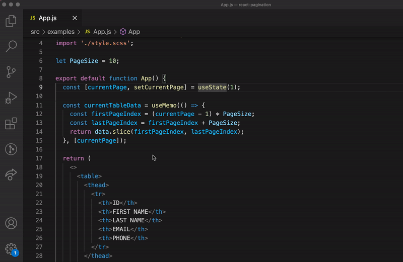
Task: Expand the examples breadcrumb folder
Action: [x=60, y=32]
